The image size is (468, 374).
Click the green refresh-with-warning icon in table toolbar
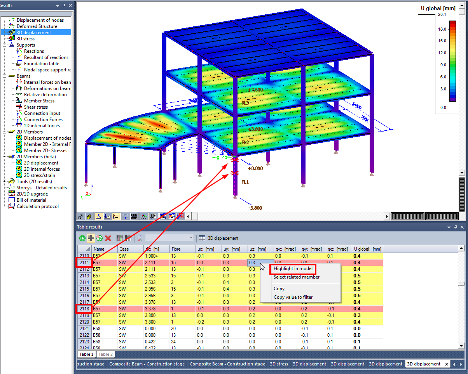(x=100, y=238)
